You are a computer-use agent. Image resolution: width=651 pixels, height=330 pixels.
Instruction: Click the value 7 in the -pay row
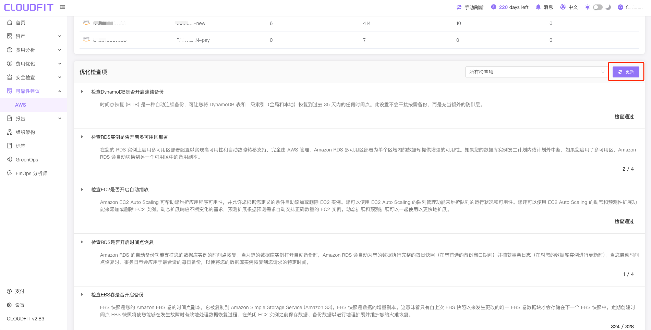point(364,40)
